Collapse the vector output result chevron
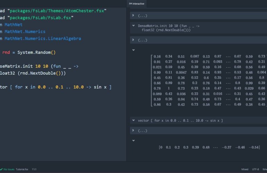 pos(134,140)
